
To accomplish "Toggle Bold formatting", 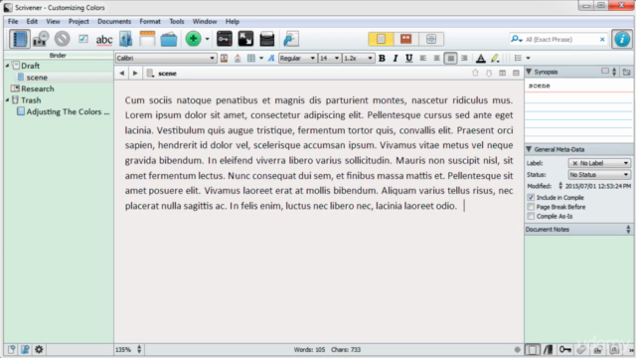I will point(382,58).
